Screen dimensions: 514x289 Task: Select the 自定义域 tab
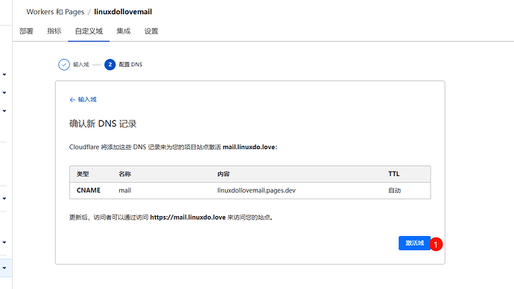(89, 31)
